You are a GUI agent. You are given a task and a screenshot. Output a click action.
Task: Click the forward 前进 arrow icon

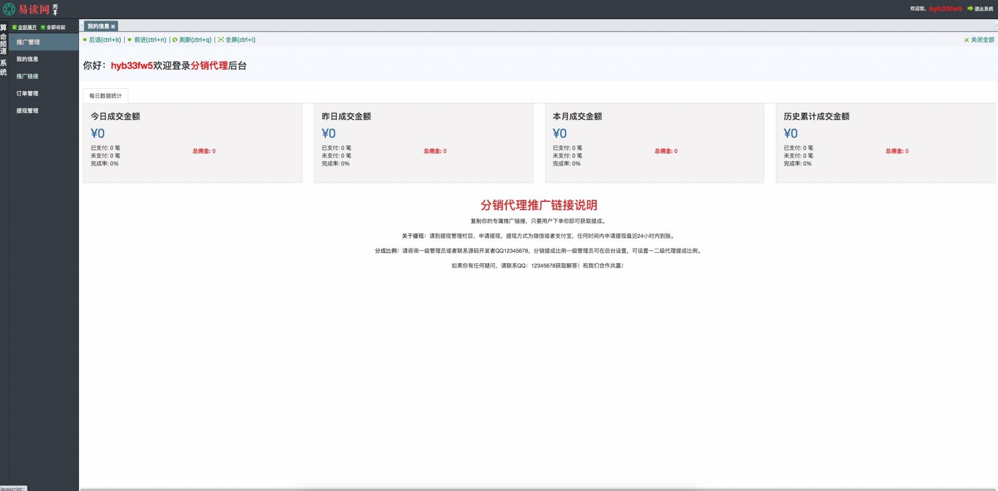[x=129, y=40]
